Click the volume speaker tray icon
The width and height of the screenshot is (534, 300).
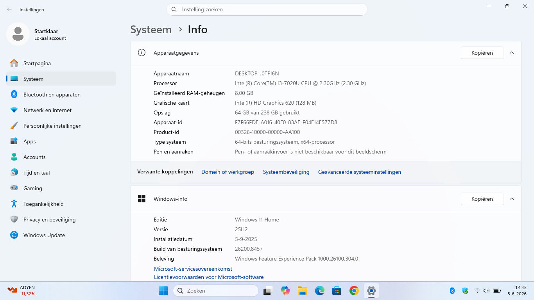click(x=486, y=291)
